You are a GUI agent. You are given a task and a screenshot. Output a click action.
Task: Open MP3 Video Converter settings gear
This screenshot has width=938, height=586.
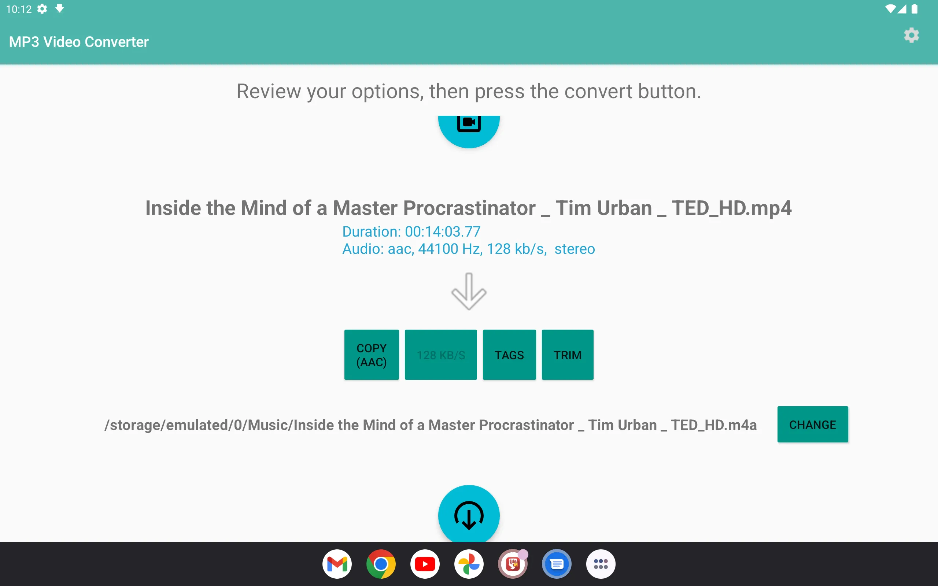912,35
